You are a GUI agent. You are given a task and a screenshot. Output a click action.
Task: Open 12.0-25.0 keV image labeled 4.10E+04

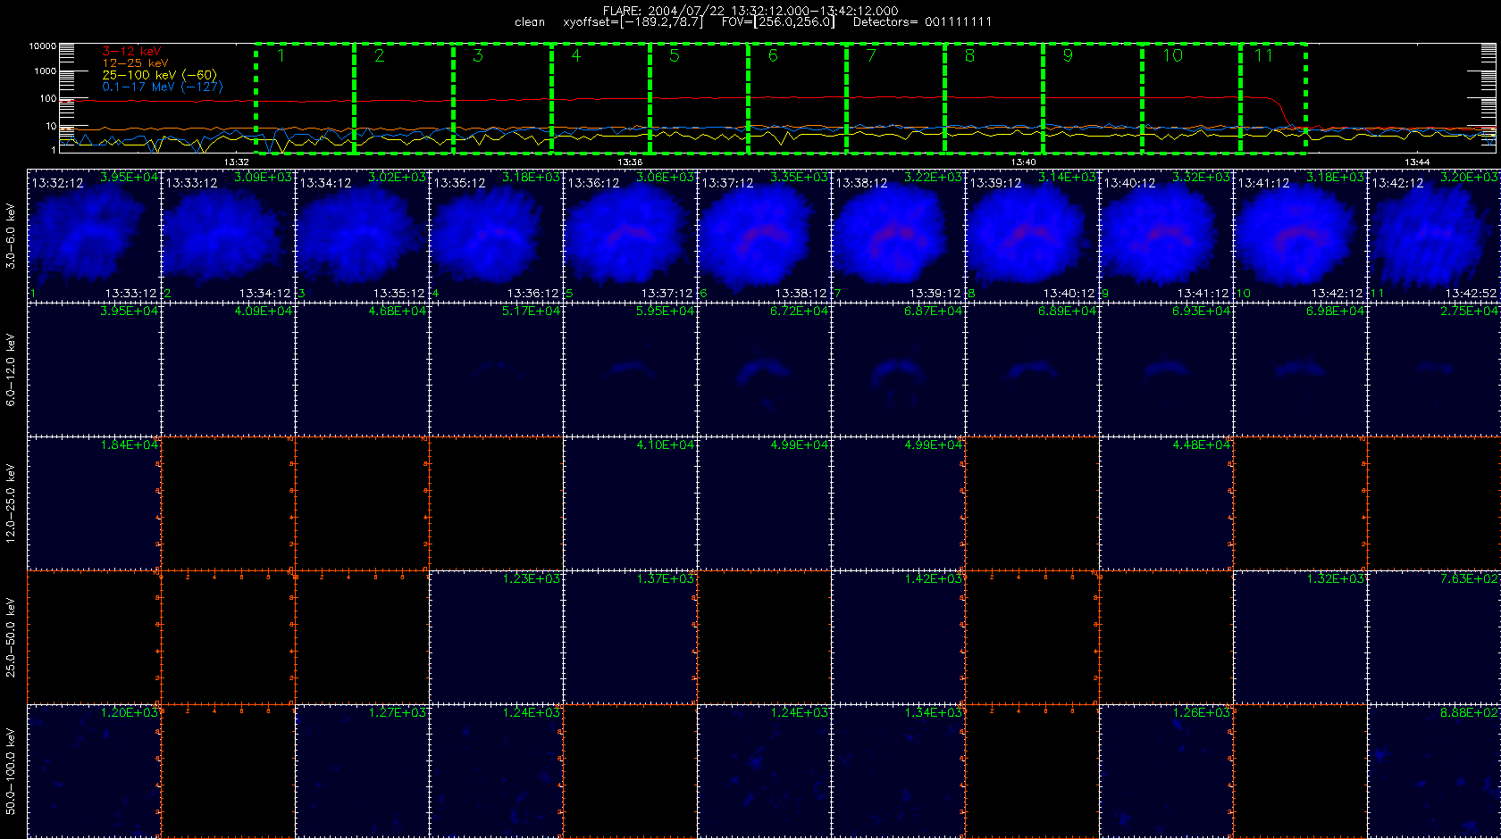[x=630, y=503]
